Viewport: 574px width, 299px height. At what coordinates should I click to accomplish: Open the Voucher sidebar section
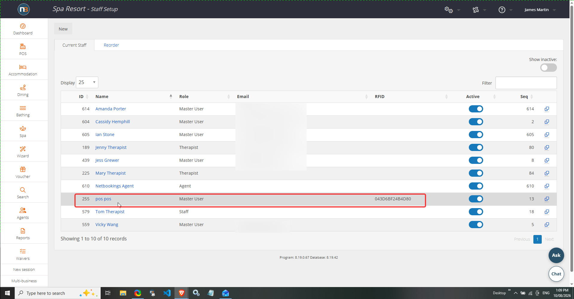pos(23,172)
